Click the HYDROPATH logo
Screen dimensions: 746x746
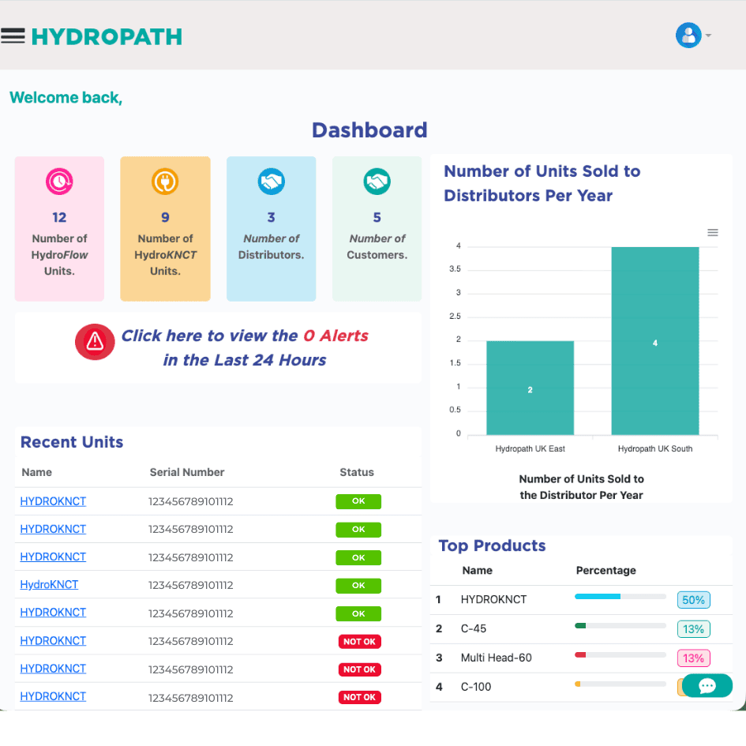point(107,36)
